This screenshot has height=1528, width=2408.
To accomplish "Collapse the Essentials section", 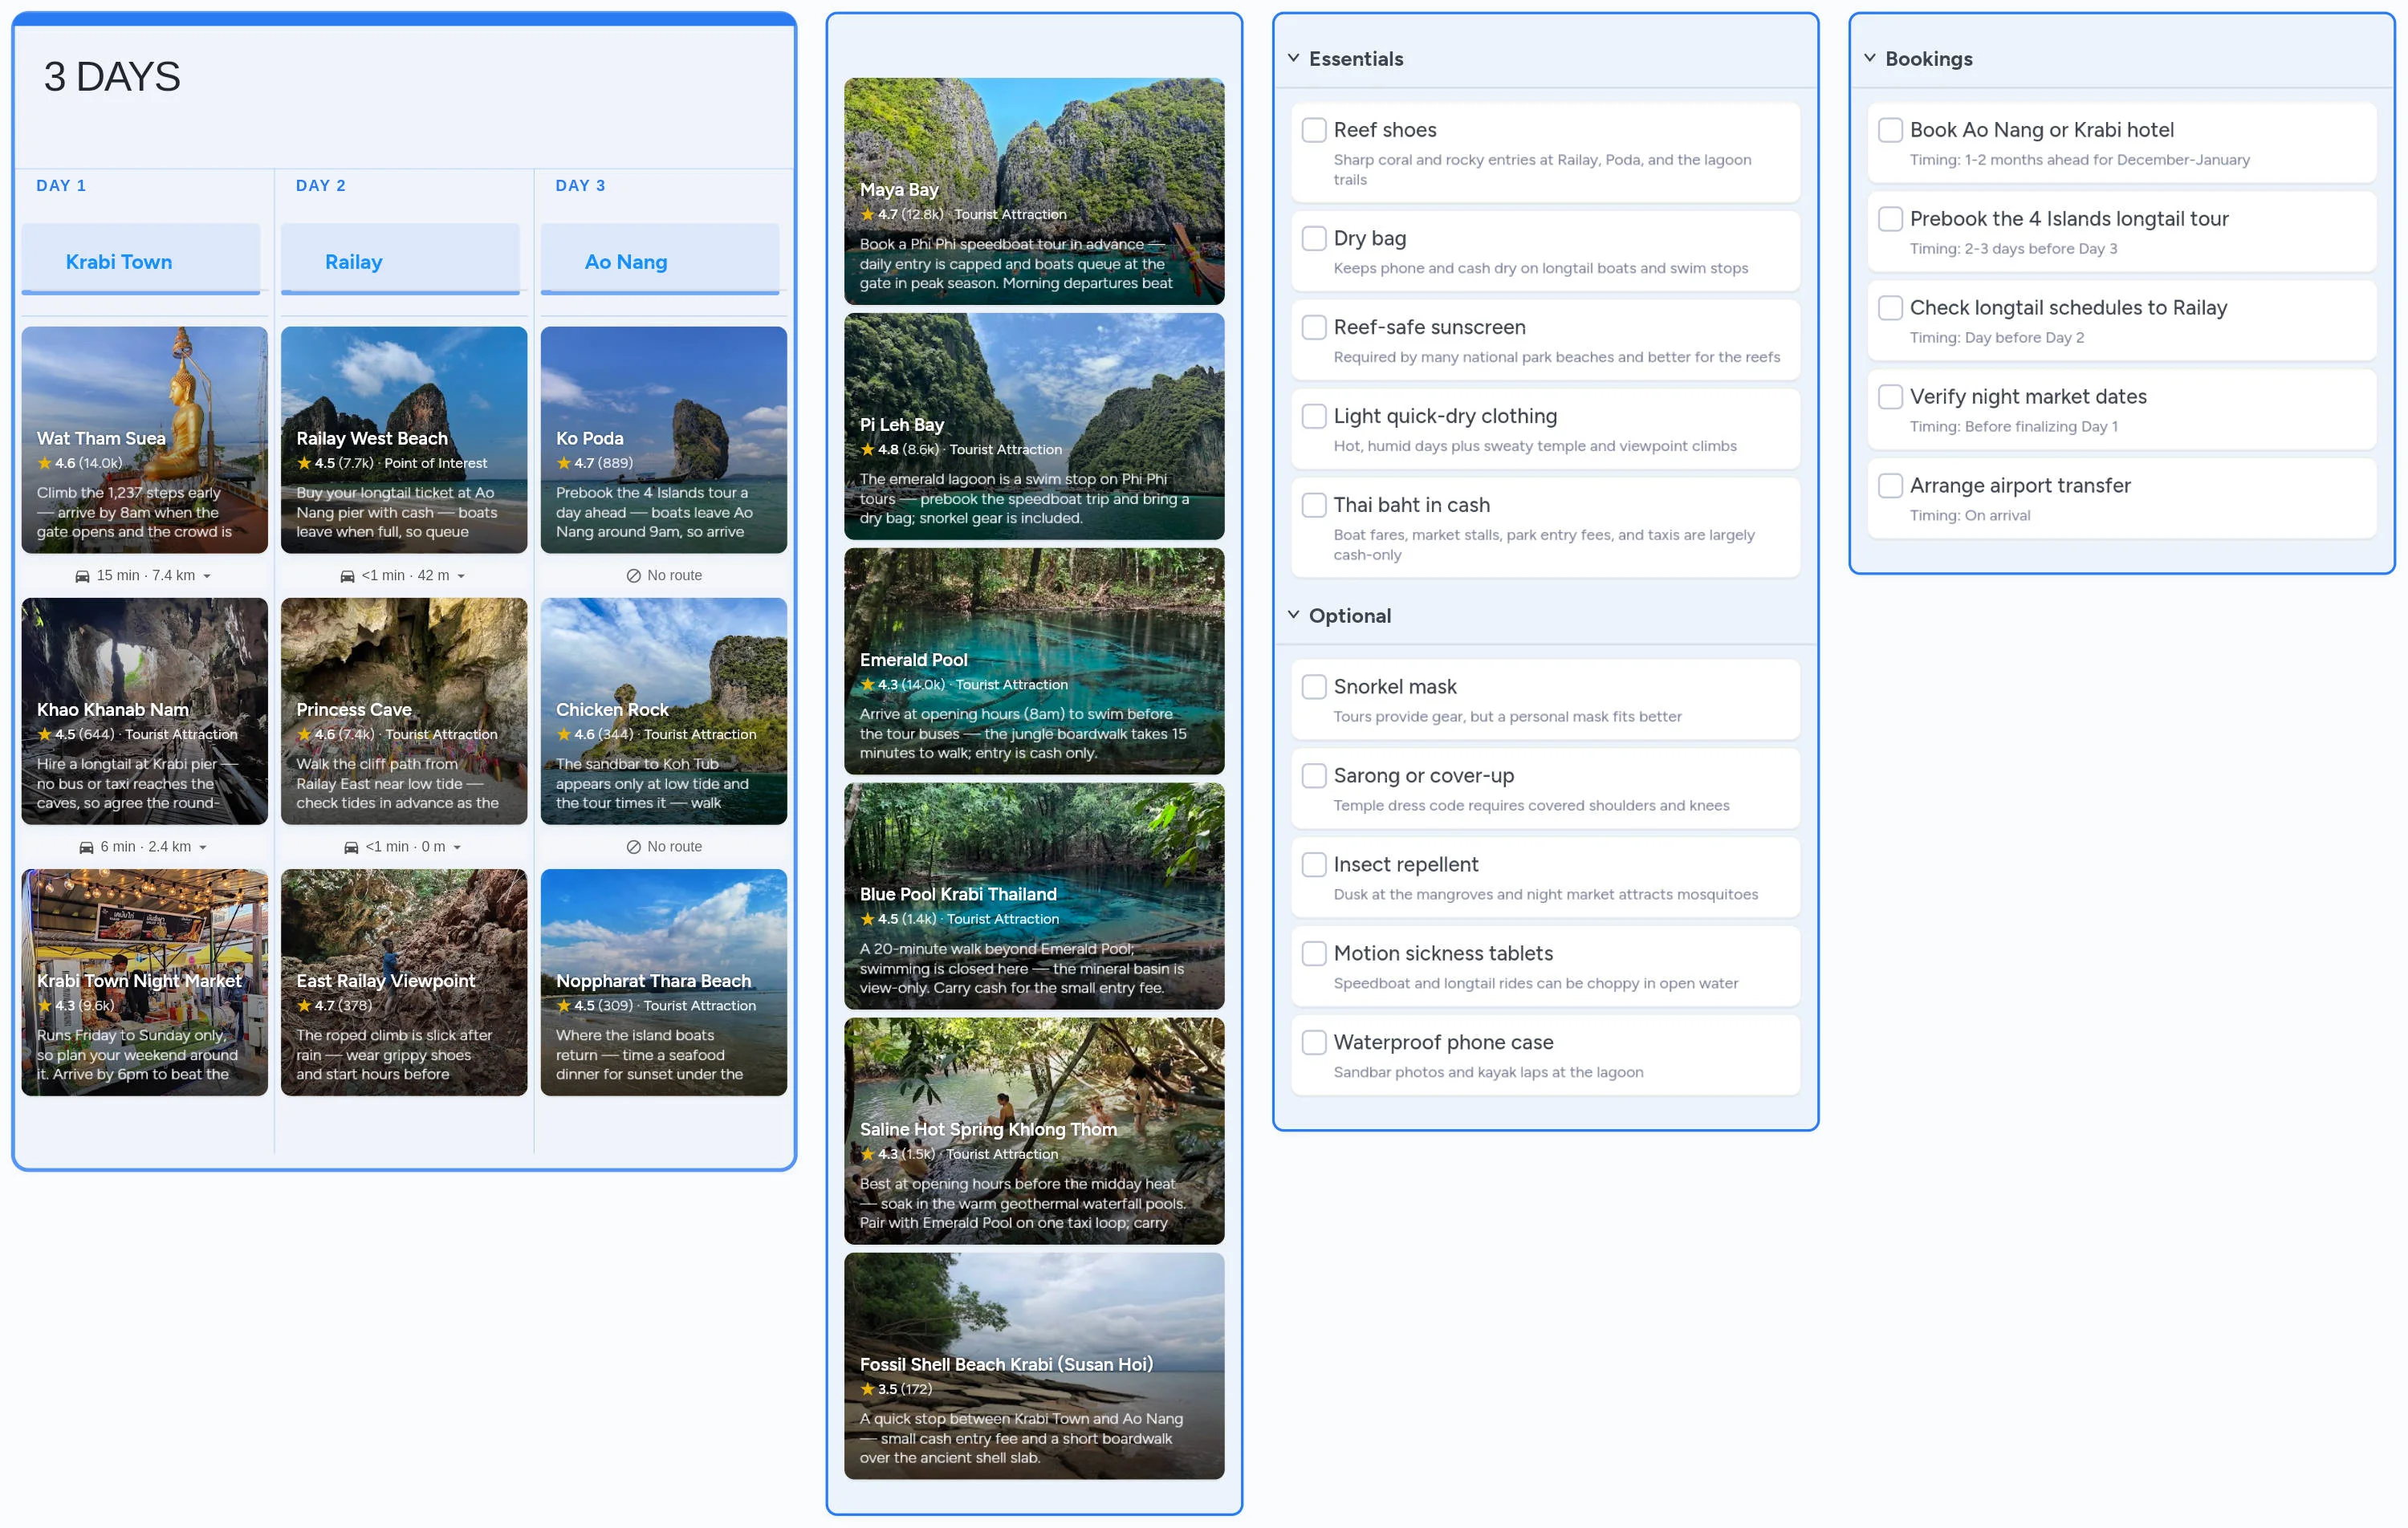I will pos(1293,58).
